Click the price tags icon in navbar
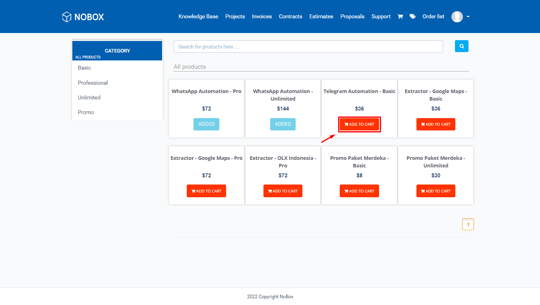Screen dimensions: 540x305 coord(412,16)
